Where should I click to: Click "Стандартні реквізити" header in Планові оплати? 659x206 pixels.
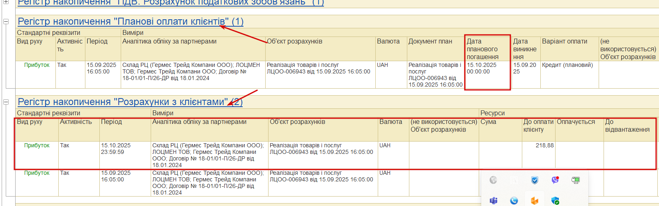click(68, 32)
